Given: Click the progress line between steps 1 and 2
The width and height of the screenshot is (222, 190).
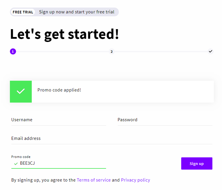Looking at the screenshot, I should [62, 52].
